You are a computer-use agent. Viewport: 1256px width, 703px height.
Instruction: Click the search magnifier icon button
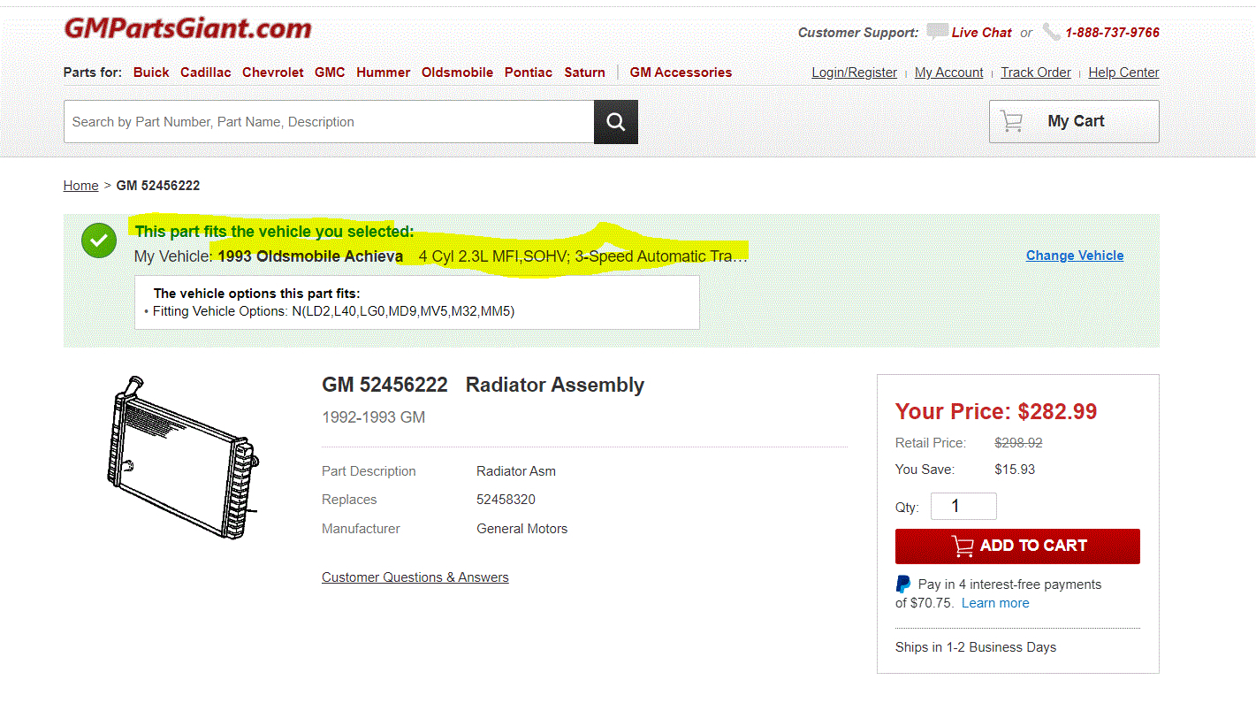615,122
